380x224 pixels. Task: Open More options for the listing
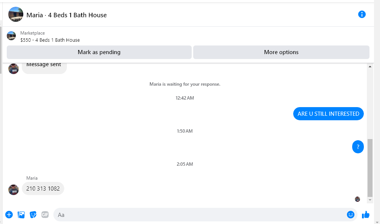[x=281, y=52]
